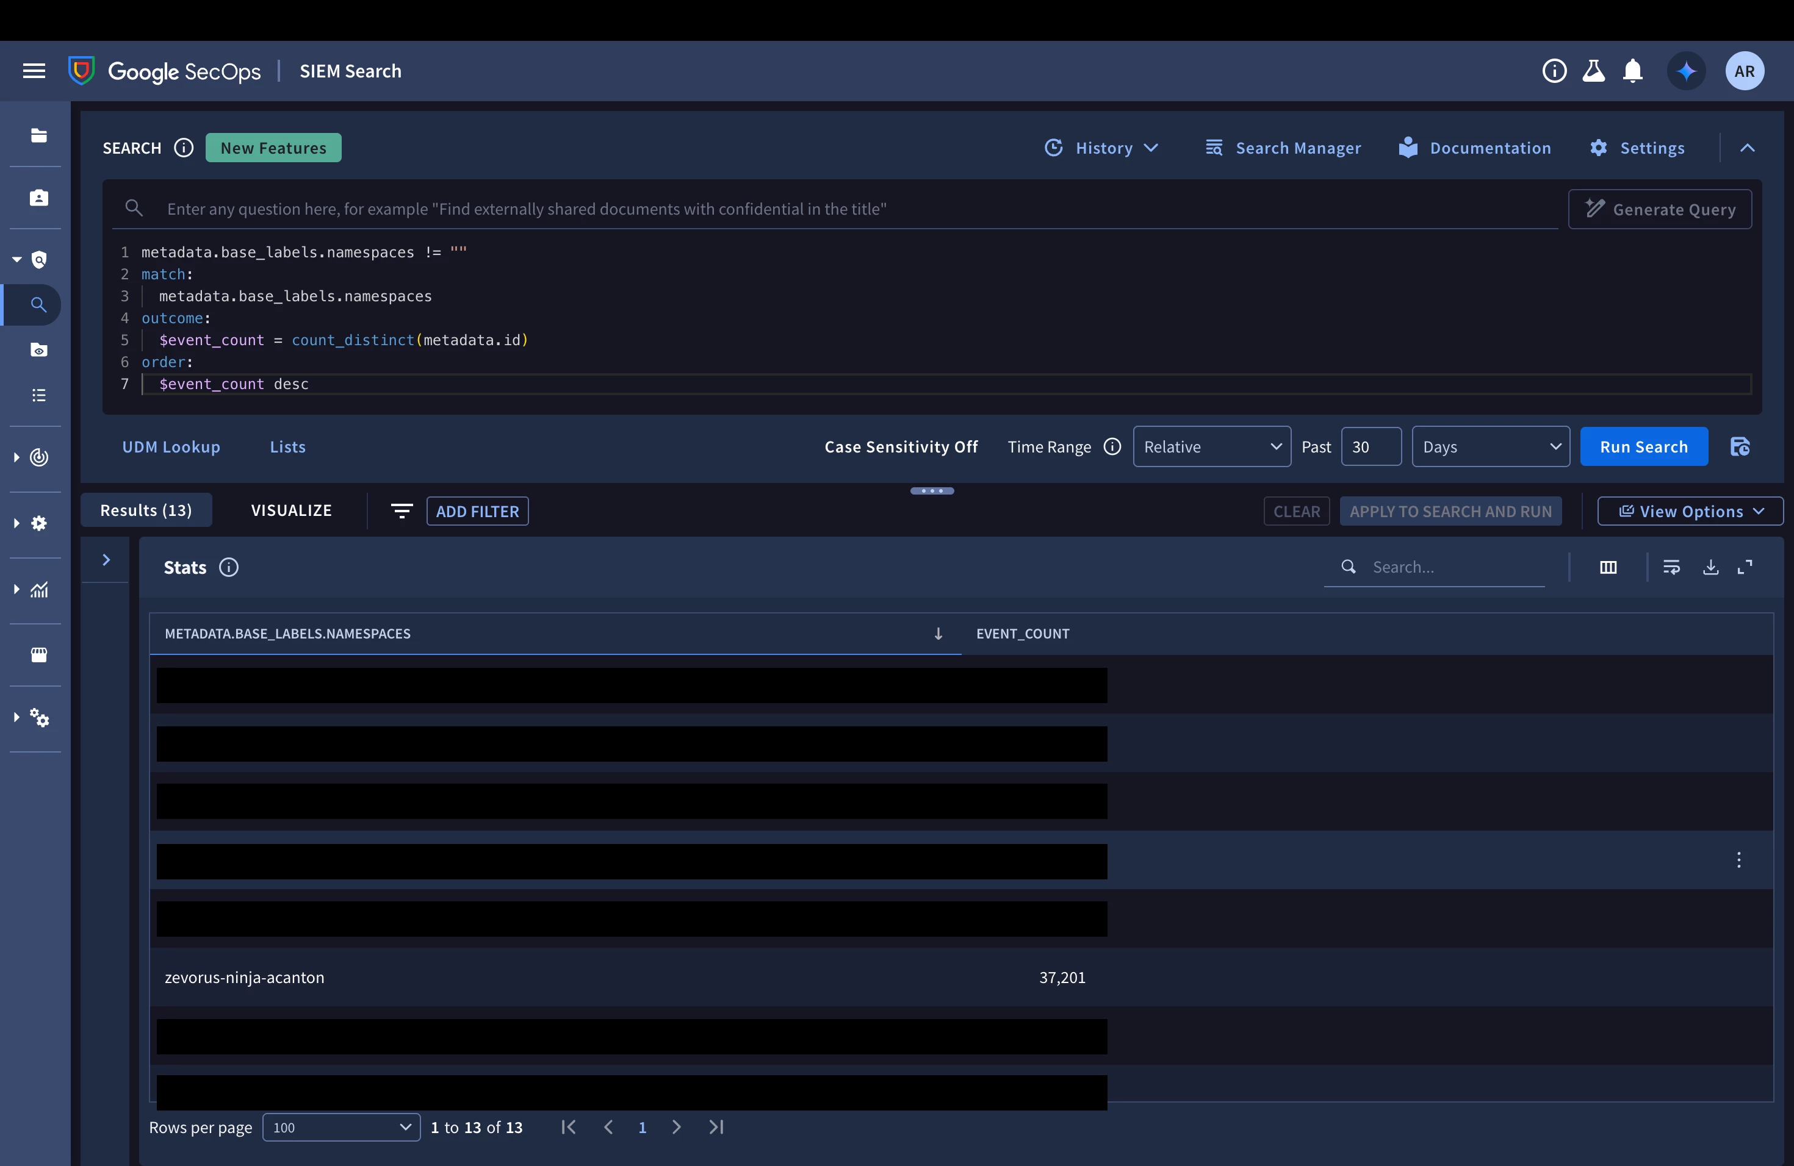Open the hamburger navigation menu

pos(34,71)
